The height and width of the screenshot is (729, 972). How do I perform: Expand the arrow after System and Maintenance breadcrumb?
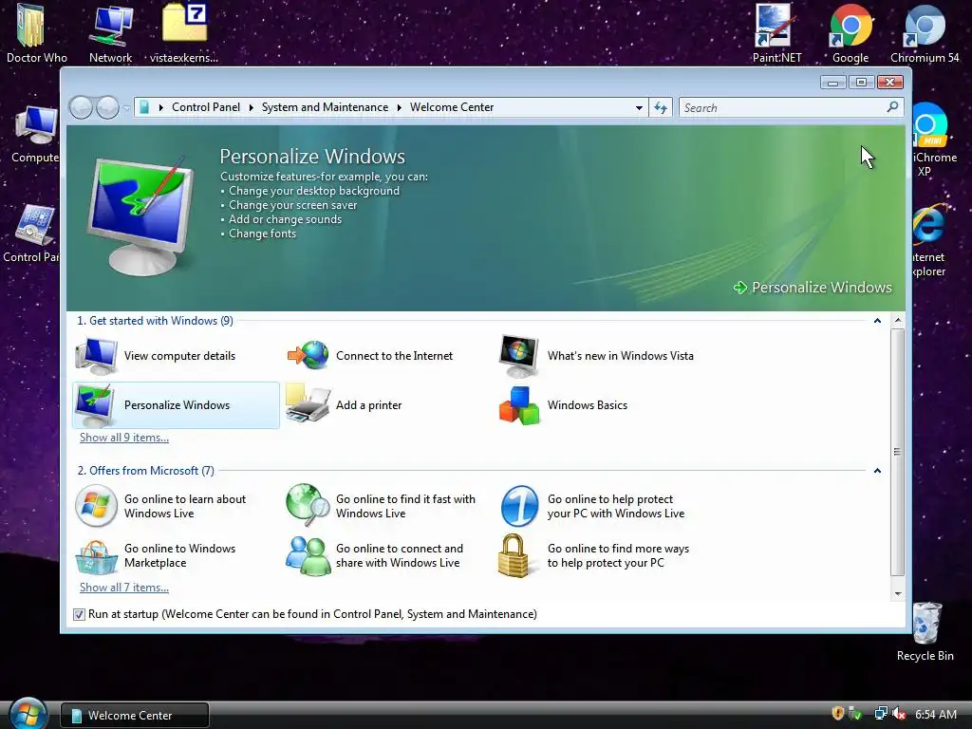click(400, 108)
